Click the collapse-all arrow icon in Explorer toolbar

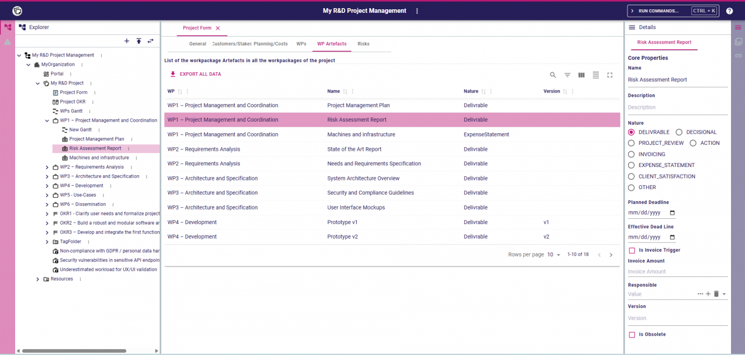(x=139, y=41)
